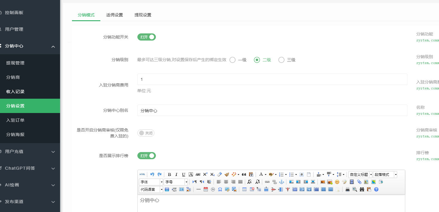Click the format painter brush icon
Viewport: 439px width, 212px height.
[227, 174]
